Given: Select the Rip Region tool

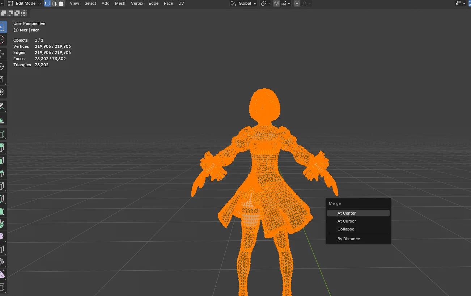Looking at the screenshot, I should [3, 287].
